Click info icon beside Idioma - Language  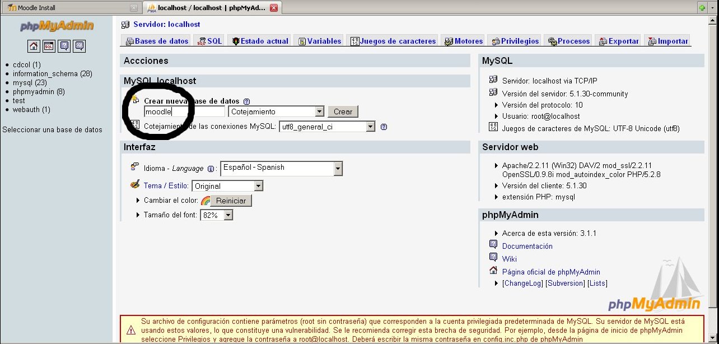(x=211, y=169)
